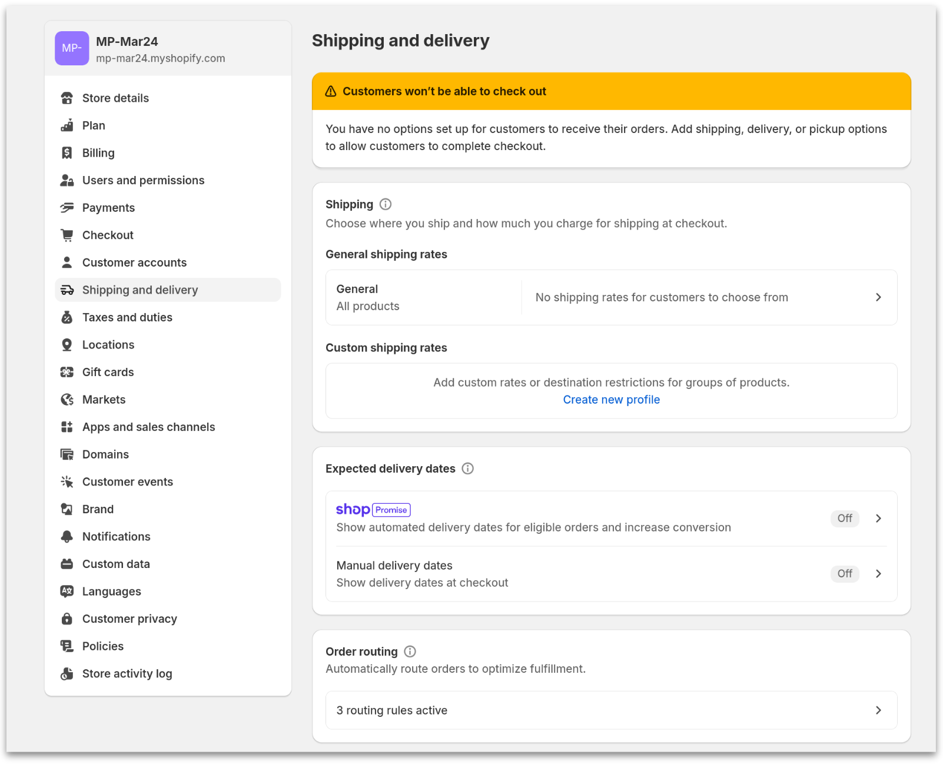The image size is (943, 764).
Task: Click the Notifications bell icon
Action: 67,537
